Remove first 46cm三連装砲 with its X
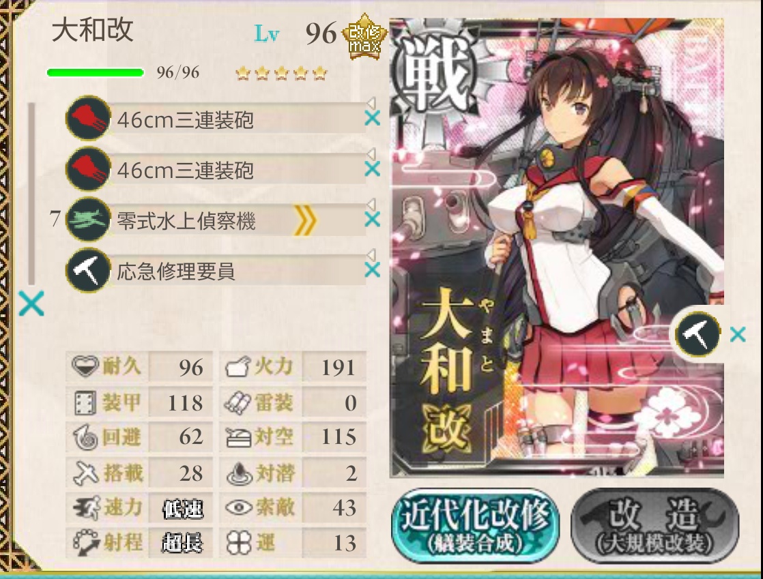 [x=372, y=118]
